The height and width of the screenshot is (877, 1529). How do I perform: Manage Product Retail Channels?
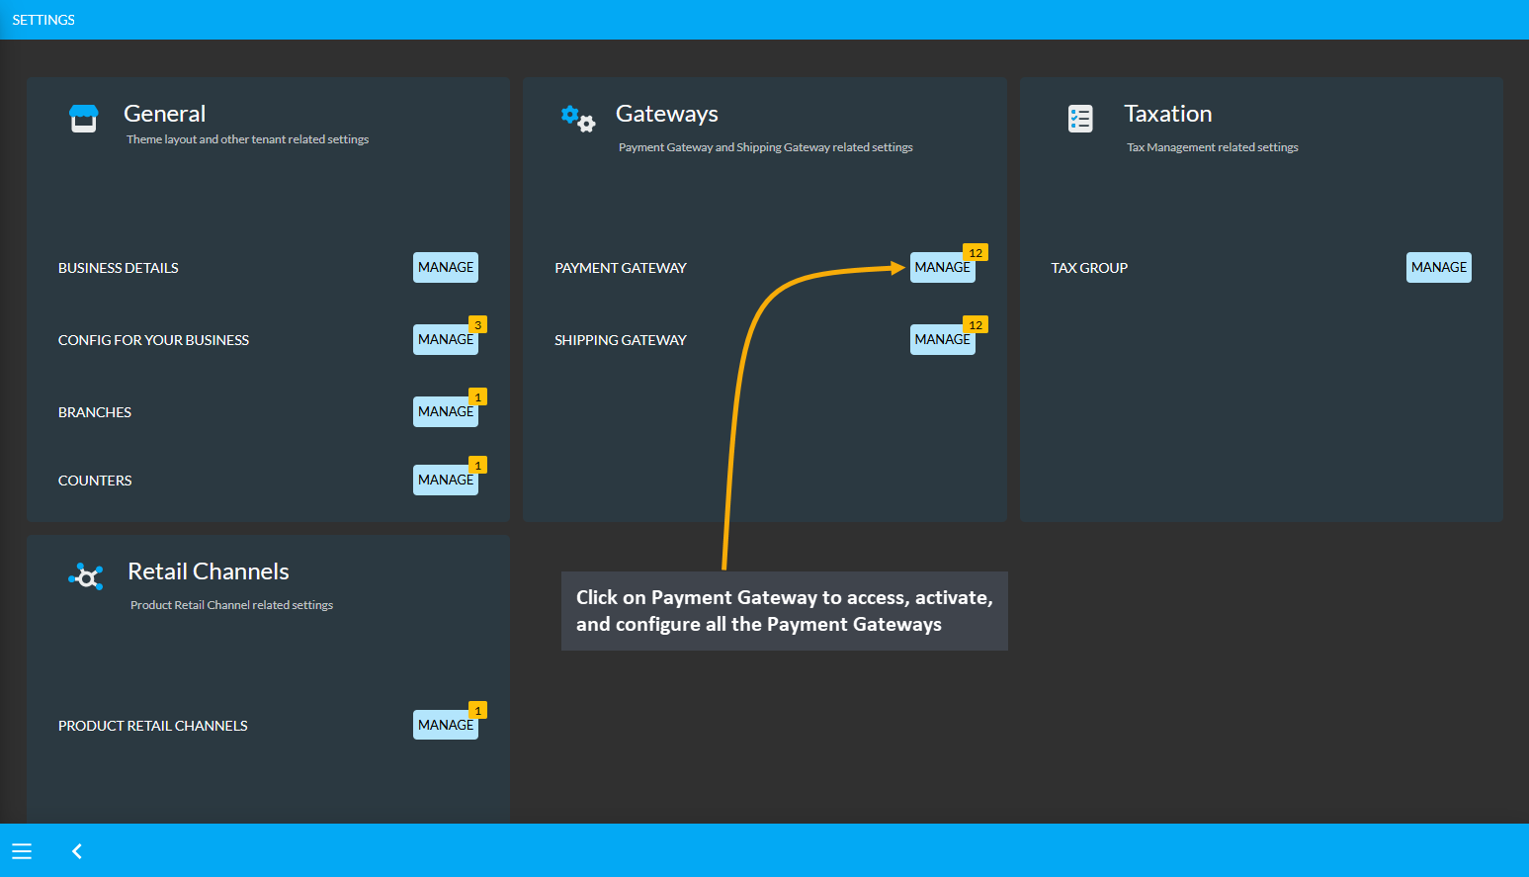click(446, 725)
